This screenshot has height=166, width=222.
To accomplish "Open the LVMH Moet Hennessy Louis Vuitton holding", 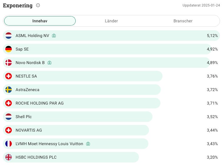I will coord(111,144).
